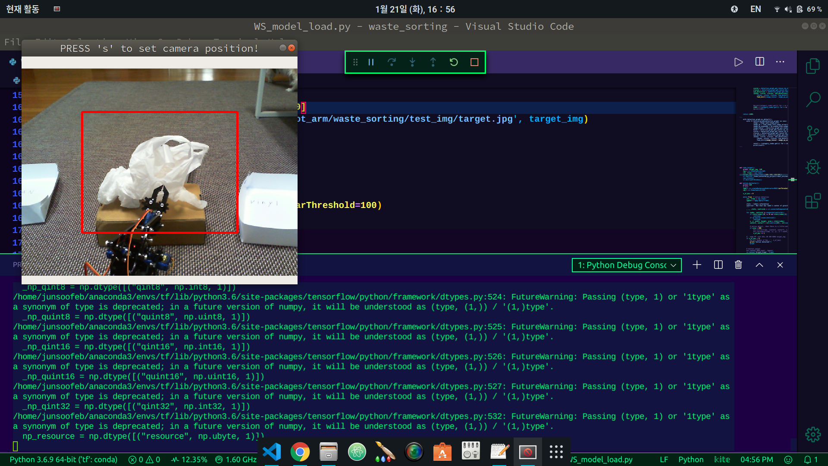The width and height of the screenshot is (828, 466).
Task: Open the Python Debug Console dropdown
Action: tap(626, 264)
